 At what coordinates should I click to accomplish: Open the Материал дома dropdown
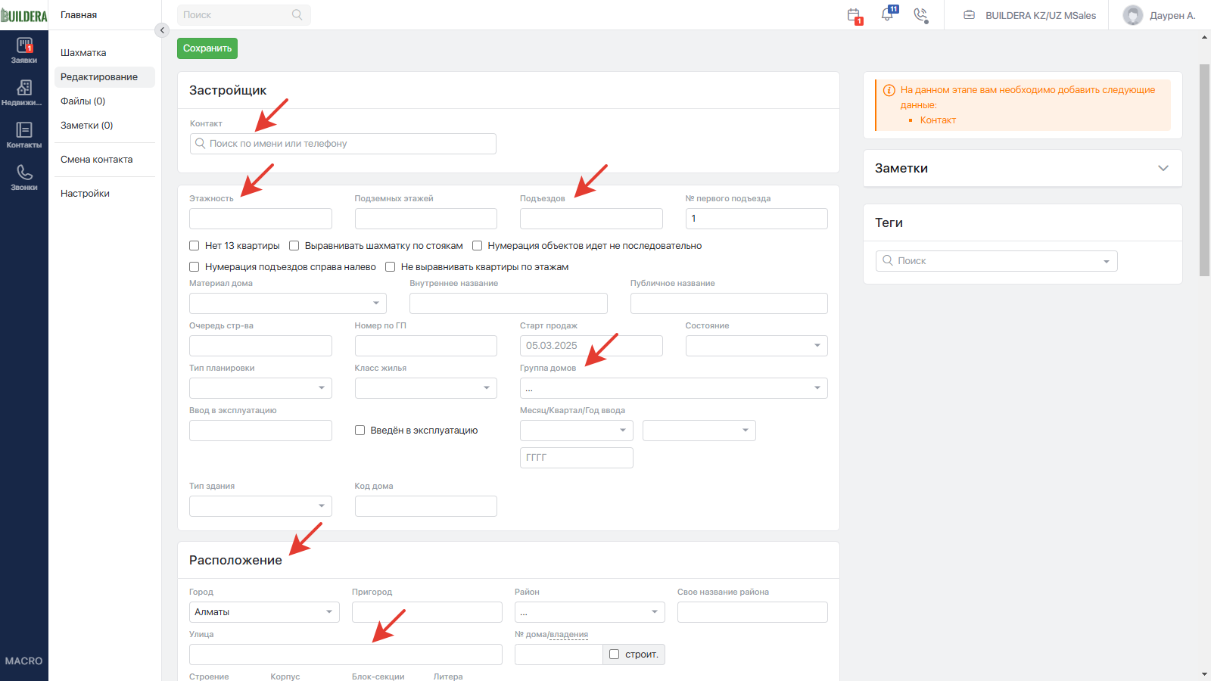pyautogui.click(x=288, y=303)
